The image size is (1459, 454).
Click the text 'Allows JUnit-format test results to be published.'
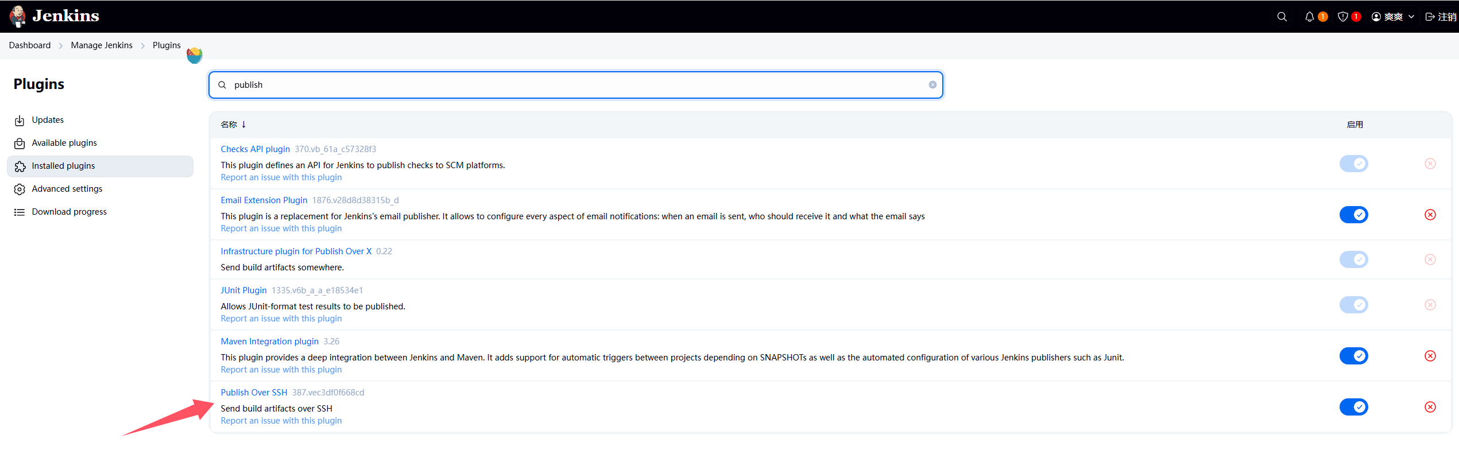point(313,306)
